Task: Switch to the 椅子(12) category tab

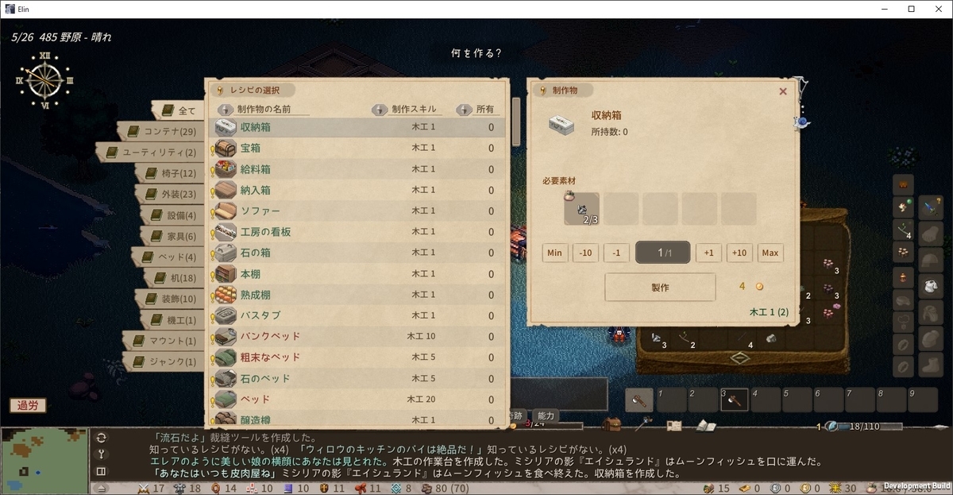Action: tap(171, 173)
